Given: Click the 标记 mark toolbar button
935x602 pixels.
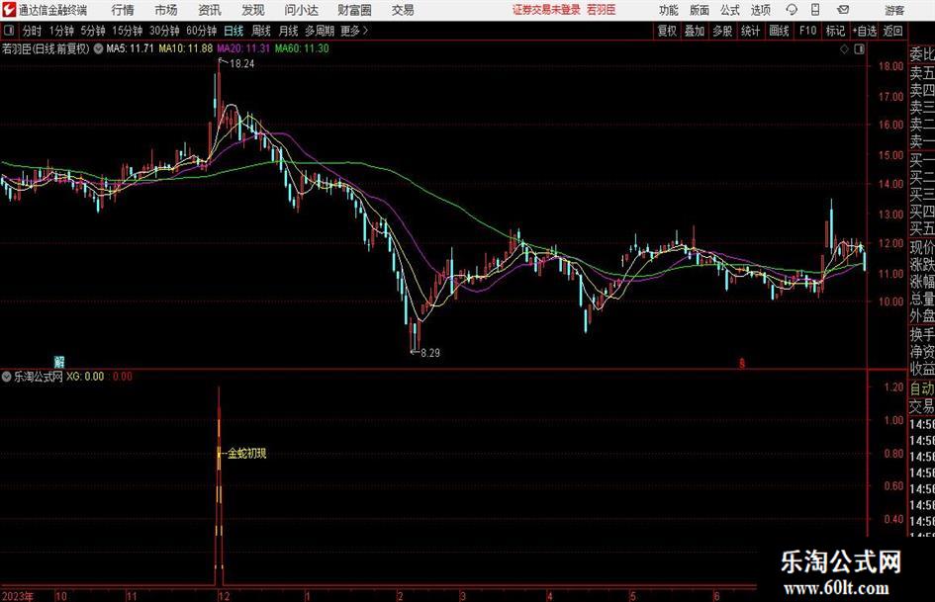Looking at the screenshot, I should pyautogui.click(x=835, y=31).
